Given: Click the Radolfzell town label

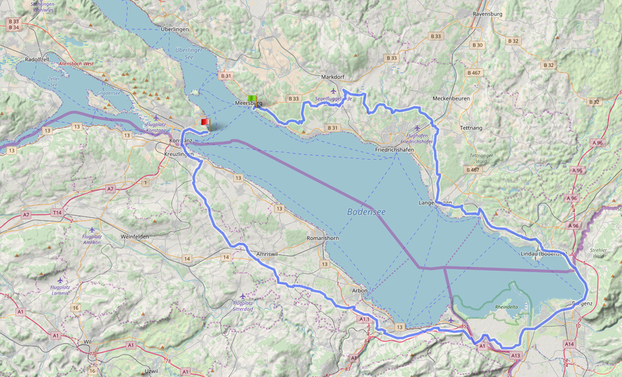Looking at the screenshot, I should (x=37, y=59).
